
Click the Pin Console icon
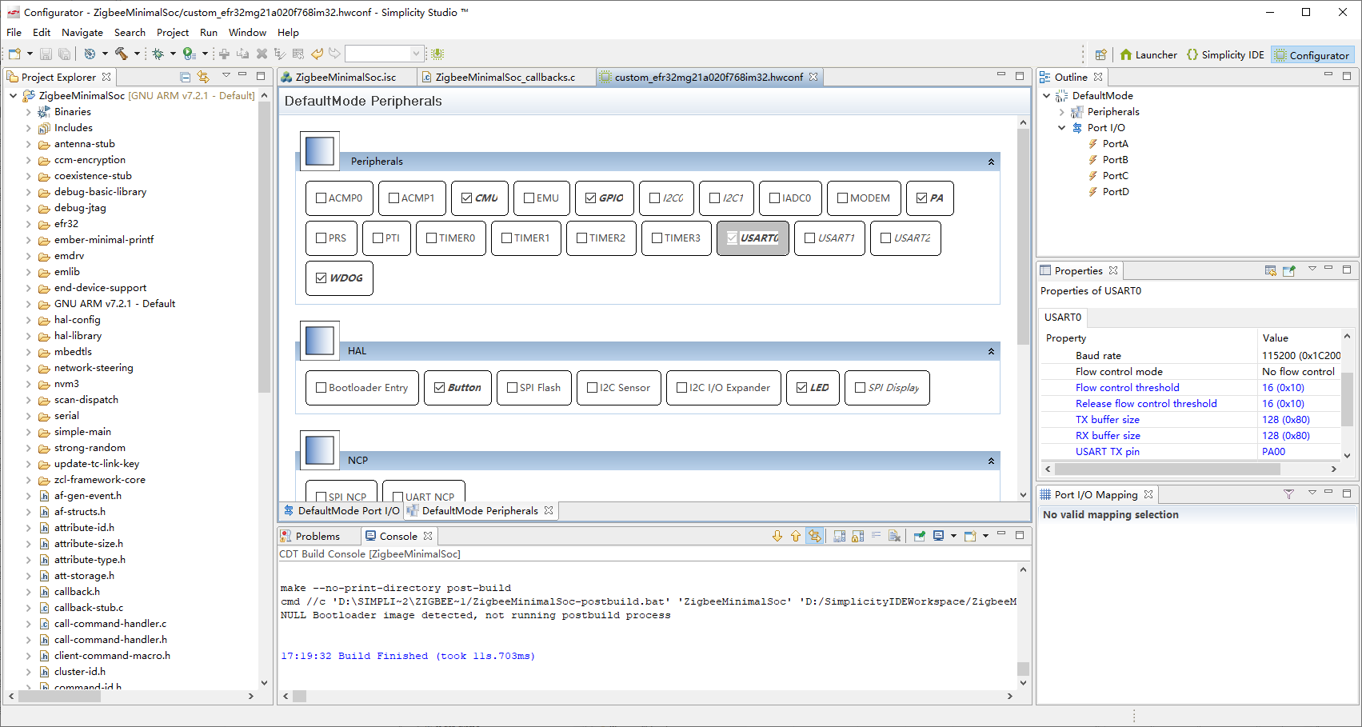tap(920, 536)
